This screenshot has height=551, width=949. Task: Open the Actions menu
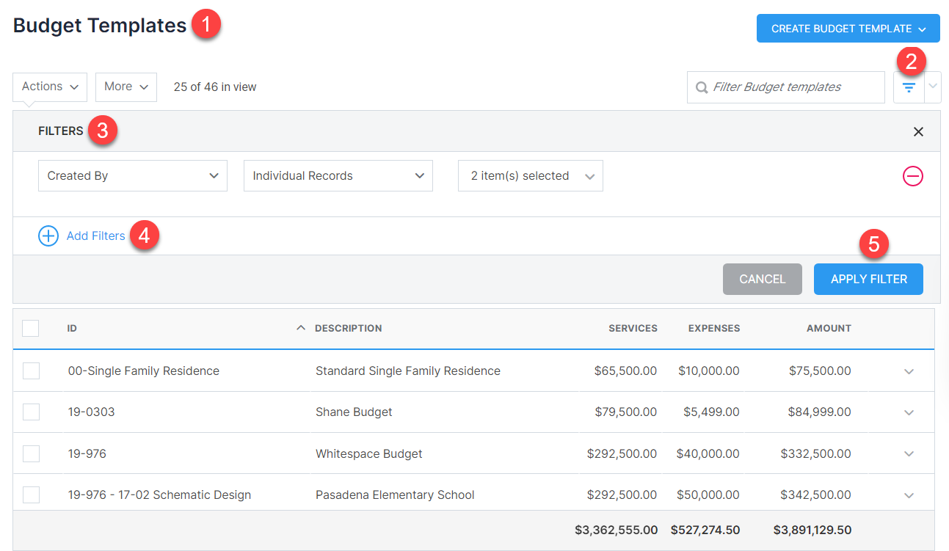pos(49,87)
